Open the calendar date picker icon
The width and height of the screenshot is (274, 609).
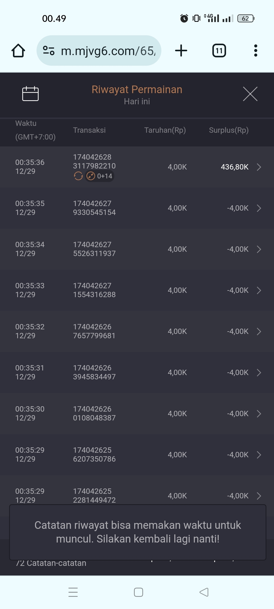click(x=30, y=94)
